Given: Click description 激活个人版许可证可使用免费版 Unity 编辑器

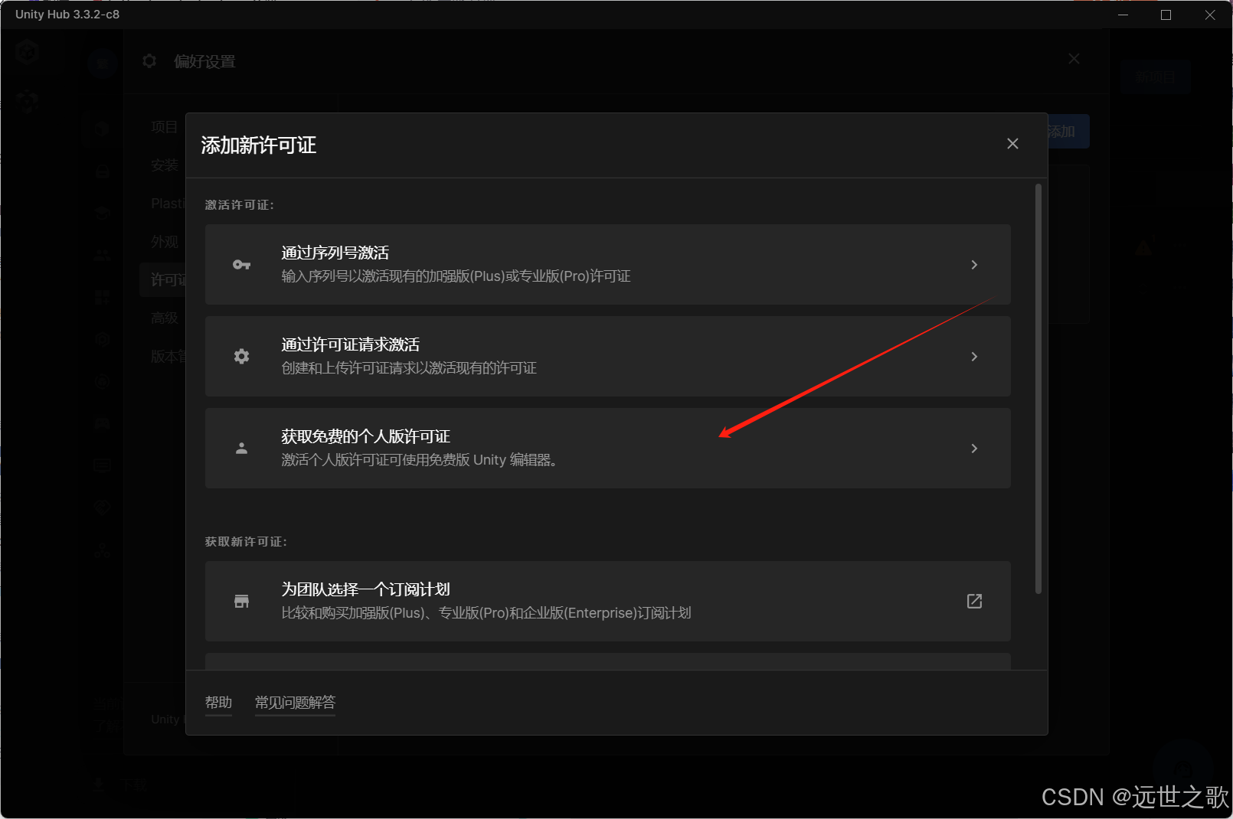Looking at the screenshot, I should point(419,460).
